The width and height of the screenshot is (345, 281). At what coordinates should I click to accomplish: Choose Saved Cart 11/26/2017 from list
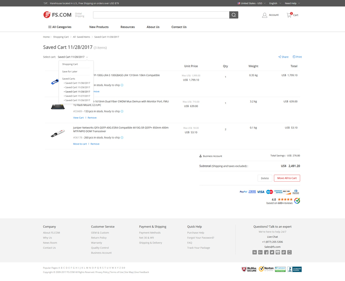tap(77, 100)
